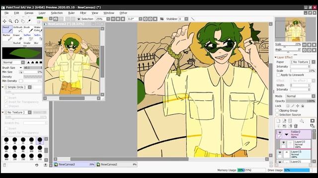This screenshot has width=318, height=178.
Task: Open the Brush Size options arrow
Action: [21, 68]
